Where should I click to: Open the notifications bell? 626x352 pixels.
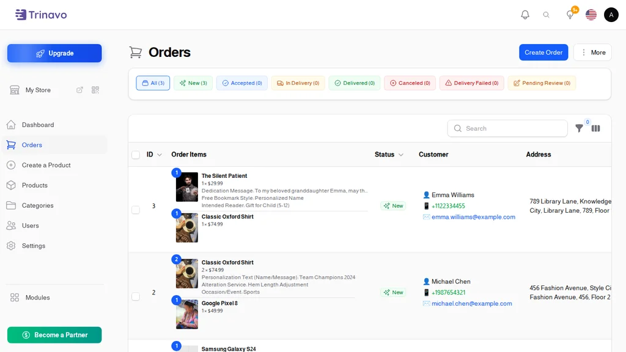525,15
